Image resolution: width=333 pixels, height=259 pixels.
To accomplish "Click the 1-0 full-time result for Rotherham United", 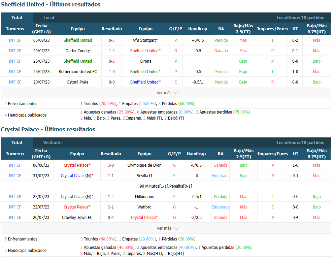I will 112,71.
